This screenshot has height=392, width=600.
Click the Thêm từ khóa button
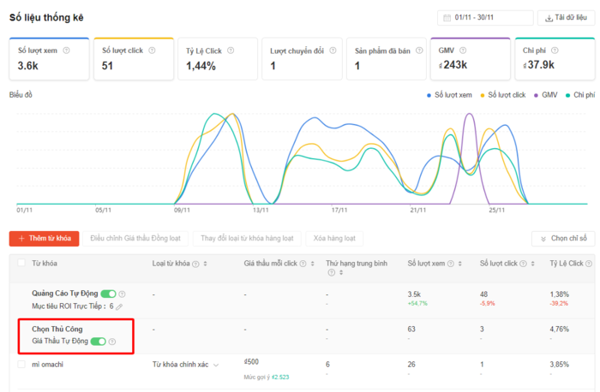coord(45,239)
